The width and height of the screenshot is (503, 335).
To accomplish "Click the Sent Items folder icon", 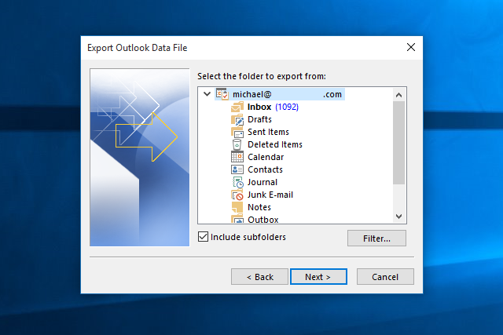I will (237, 132).
